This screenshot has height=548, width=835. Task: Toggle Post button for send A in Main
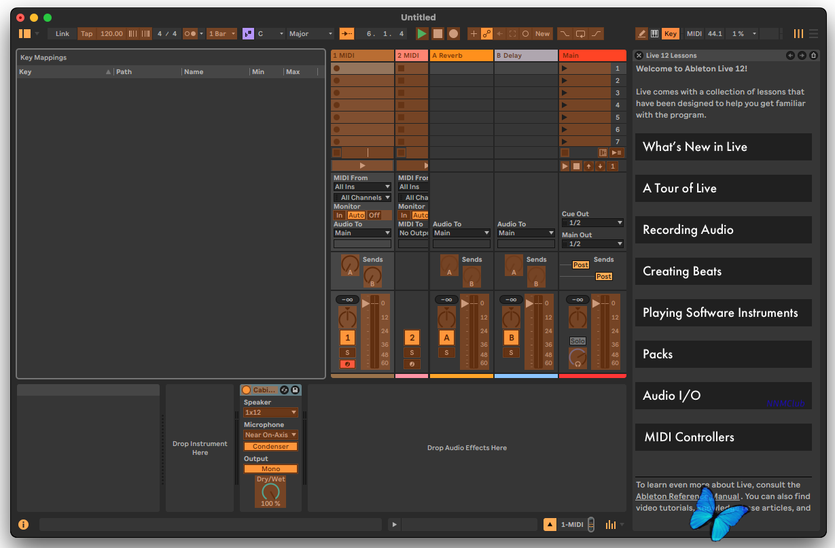581,264
